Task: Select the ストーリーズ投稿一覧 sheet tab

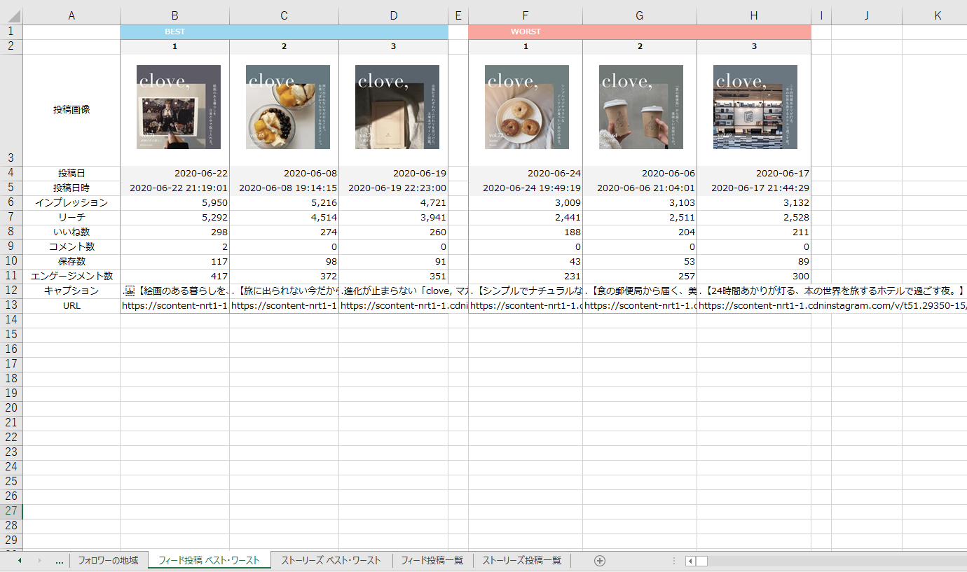Action: [521, 560]
